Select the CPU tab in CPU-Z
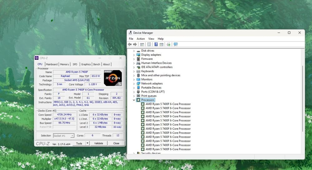 pos(40,64)
